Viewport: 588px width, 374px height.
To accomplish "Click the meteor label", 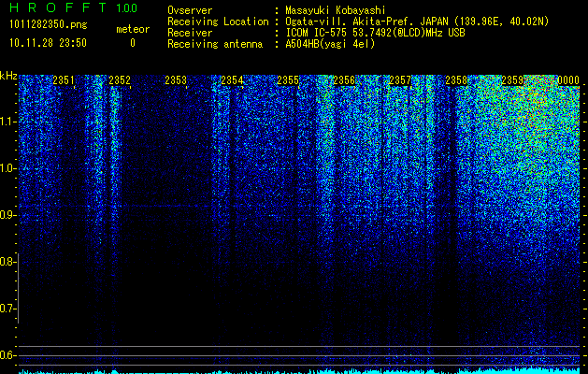I will click(x=133, y=29).
